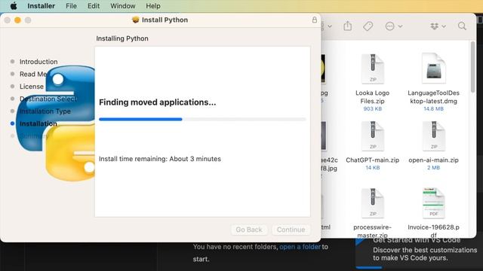Click the 903 KB size label
Screen dimensions: 483x271
[372, 108]
